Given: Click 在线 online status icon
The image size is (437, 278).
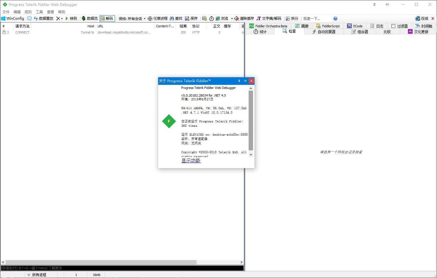Looking at the screenshot, I should tap(422, 18).
